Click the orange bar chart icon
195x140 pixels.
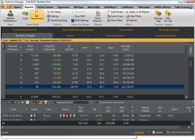click(x=40, y=102)
